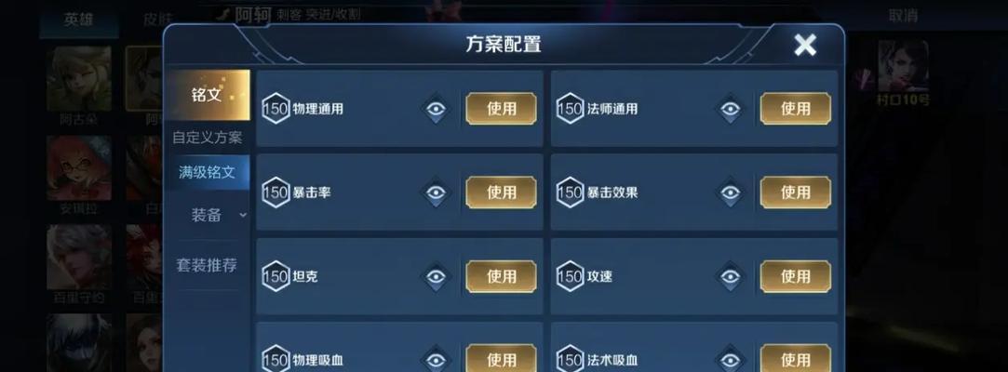Viewport: 1008px width, 372px height.
Task: Close the 方案配置 dialog with X
Action: (805, 45)
